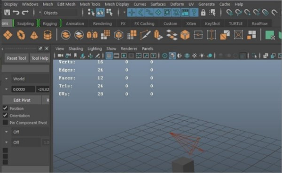Toggle the Resolution gate icon in viewport toolbar
Image resolution: width=282 pixels, height=173 pixels.
pos(124,56)
